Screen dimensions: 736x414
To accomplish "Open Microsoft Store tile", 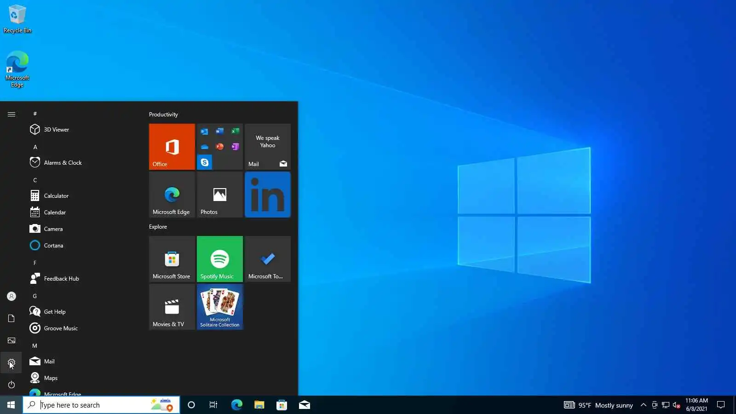I will coord(172,259).
